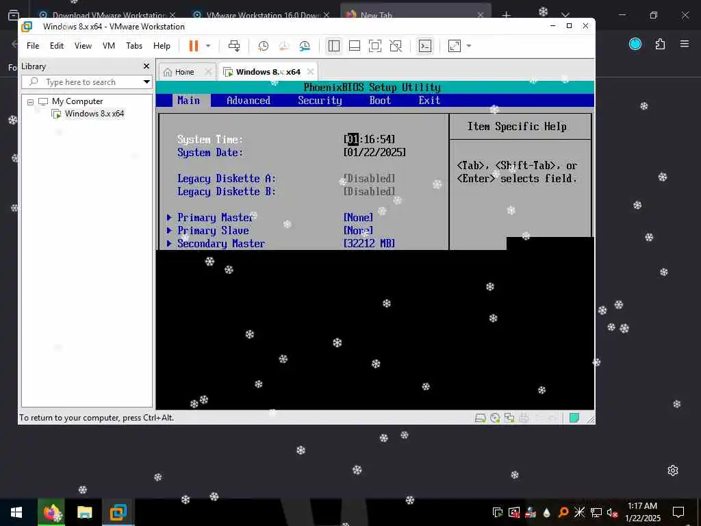Open the BIOS Exit menu

[429, 100]
